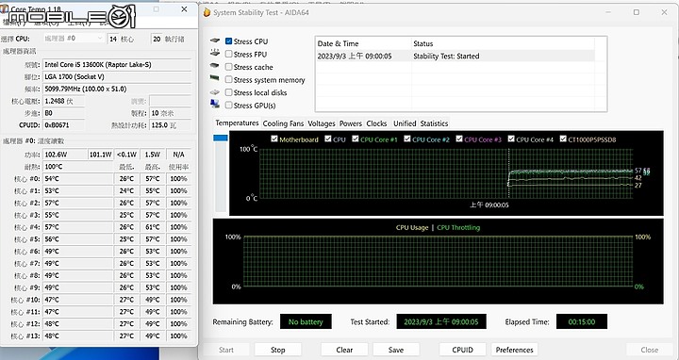Click the icon beside Stress FPU
This screenshot has width=679, height=360.
pyautogui.click(x=215, y=53)
